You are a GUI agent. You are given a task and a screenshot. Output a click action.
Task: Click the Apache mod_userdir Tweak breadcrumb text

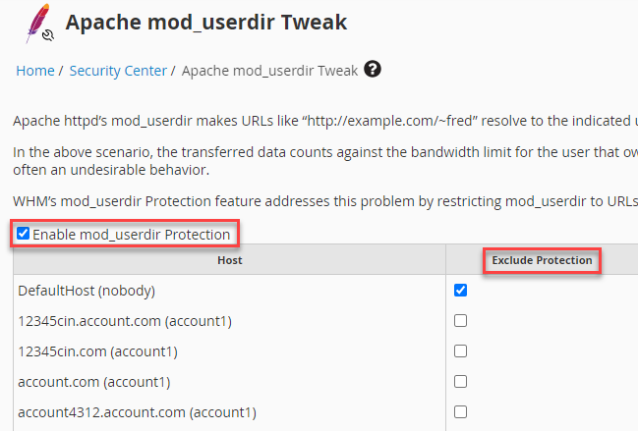pos(269,71)
